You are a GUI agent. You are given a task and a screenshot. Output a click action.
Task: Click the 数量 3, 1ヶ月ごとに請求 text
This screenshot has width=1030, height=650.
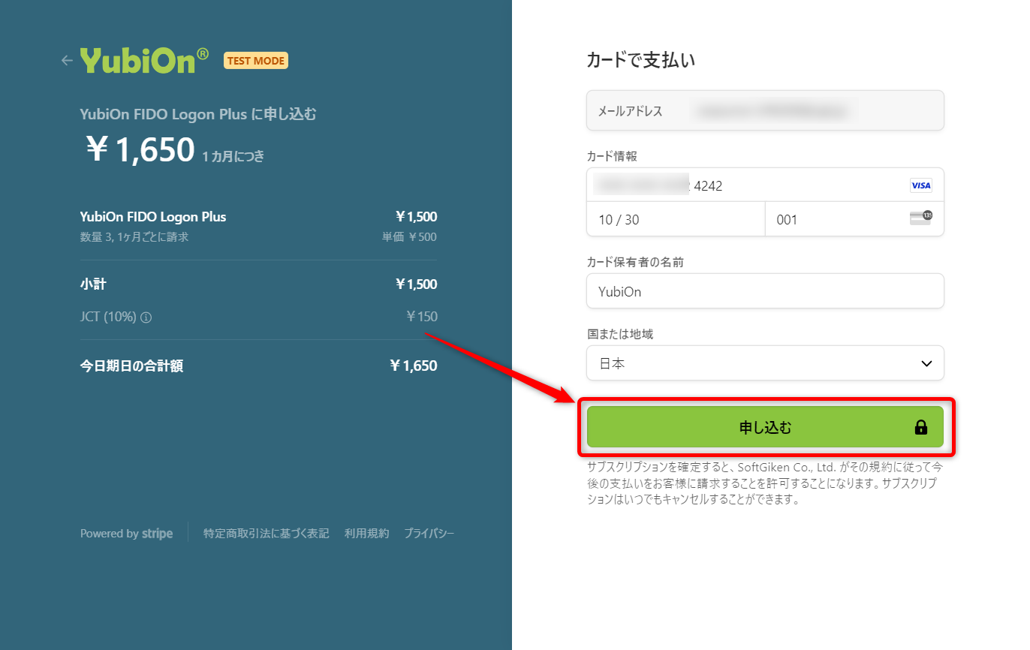[x=134, y=237]
